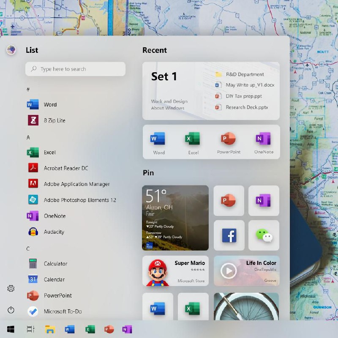This screenshot has width=338, height=338.
Task: Open Task View on the taskbar
Action: [30, 329]
